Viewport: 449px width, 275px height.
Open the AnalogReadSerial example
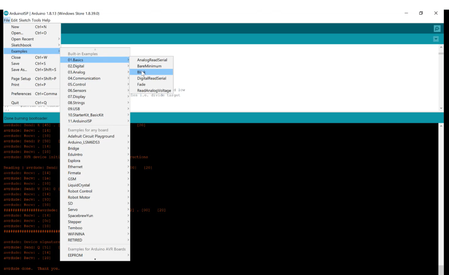click(151, 60)
